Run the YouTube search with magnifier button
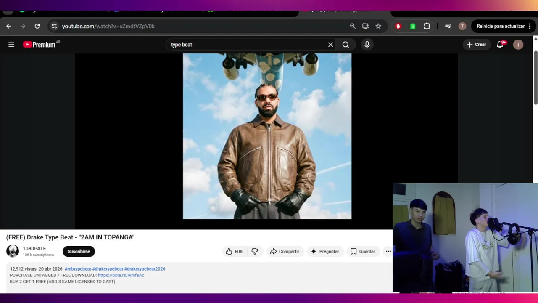Screen dimensions: 538x303 tap(345, 45)
